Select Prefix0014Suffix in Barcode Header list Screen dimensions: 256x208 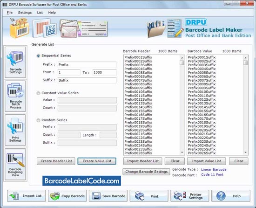pyautogui.click(x=138, y=107)
